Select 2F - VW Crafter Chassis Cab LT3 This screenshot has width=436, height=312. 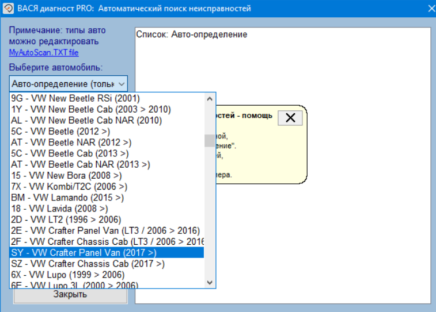(107, 241)
